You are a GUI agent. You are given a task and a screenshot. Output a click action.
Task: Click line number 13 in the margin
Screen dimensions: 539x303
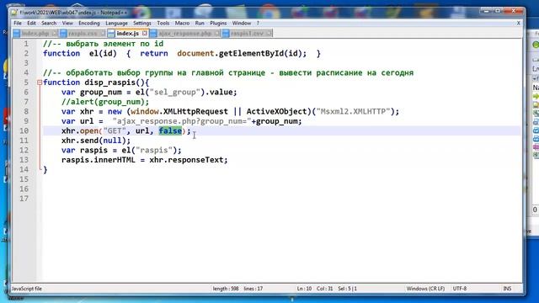pyautogui.click(x=24, y=160)
